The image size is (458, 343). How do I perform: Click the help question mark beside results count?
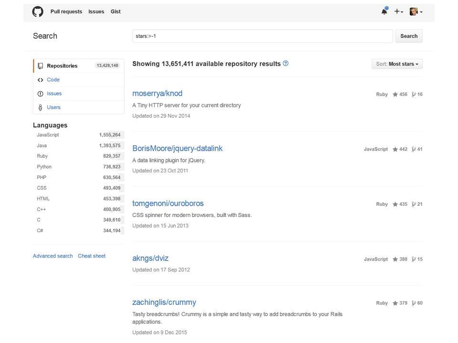pos(285,63)
